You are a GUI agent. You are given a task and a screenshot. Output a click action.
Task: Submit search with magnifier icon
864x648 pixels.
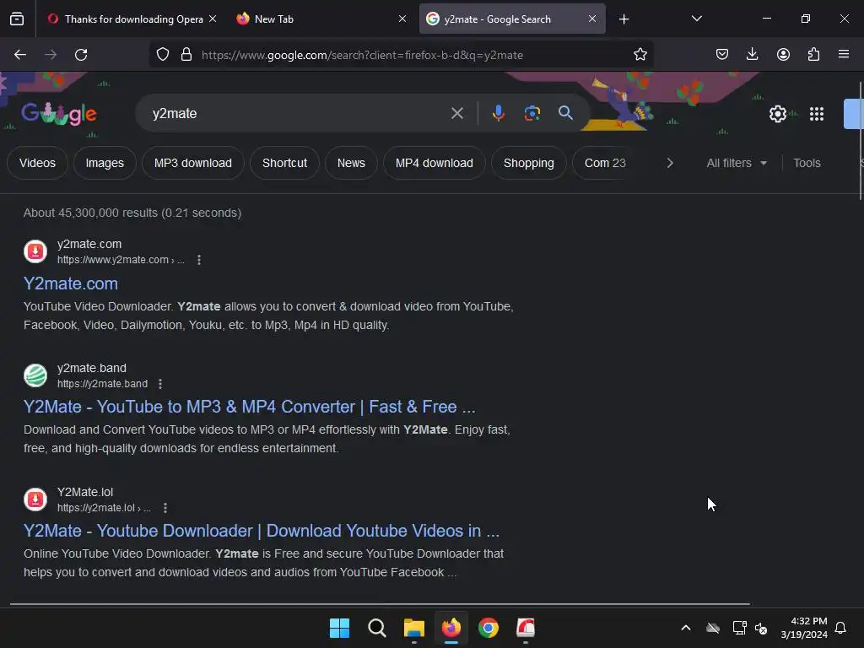point(565,114)
